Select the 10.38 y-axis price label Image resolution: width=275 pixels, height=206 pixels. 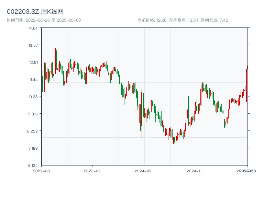point(33,97)
